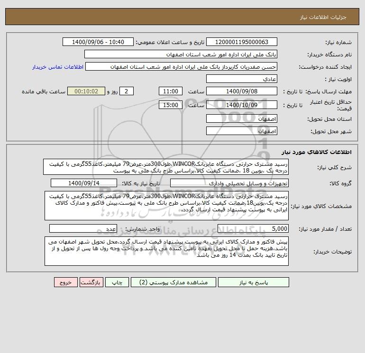Image resolution: width=365 pixels, height=353 pixels.
Task: Click the 'واحد شمارش:' label
Action: point(143,229)
